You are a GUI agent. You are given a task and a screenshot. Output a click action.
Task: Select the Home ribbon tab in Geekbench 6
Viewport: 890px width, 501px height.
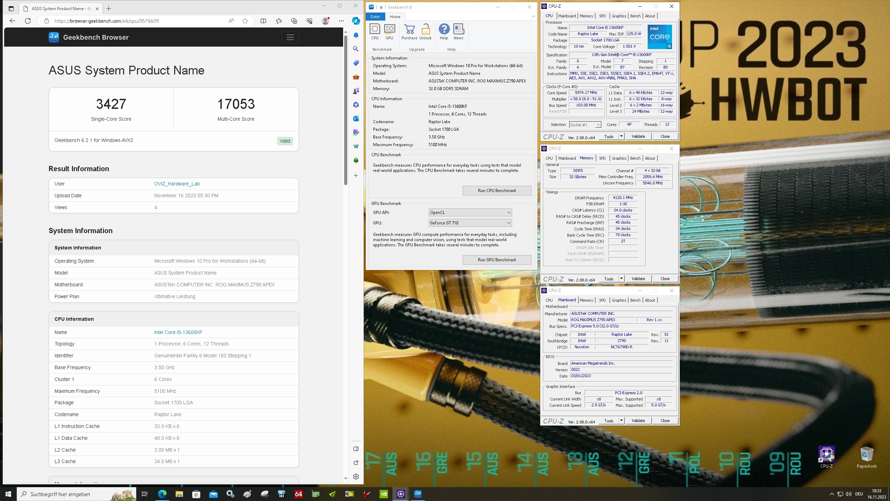[x=395, y=17]
